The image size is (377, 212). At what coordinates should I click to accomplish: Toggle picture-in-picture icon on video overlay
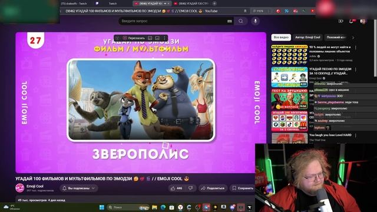157,38
